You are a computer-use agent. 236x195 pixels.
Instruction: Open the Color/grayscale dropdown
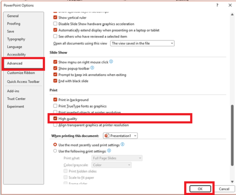pos(111,165)
